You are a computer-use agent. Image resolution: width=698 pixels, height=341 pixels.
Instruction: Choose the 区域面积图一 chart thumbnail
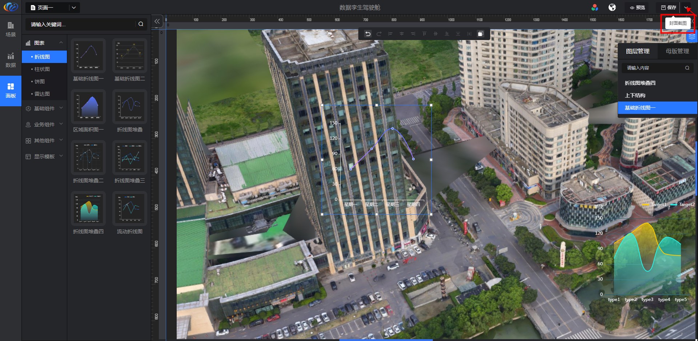click(x=88, y=107)
